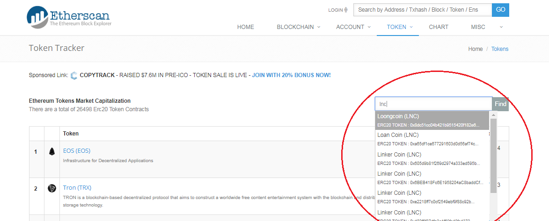Click the user icon beside LOGIN
This screenshot has height=221, width=549.
[346, 10]
